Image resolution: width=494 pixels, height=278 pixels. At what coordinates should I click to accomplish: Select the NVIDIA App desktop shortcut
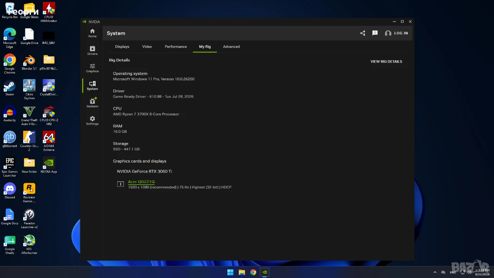[x=49, y=166]
